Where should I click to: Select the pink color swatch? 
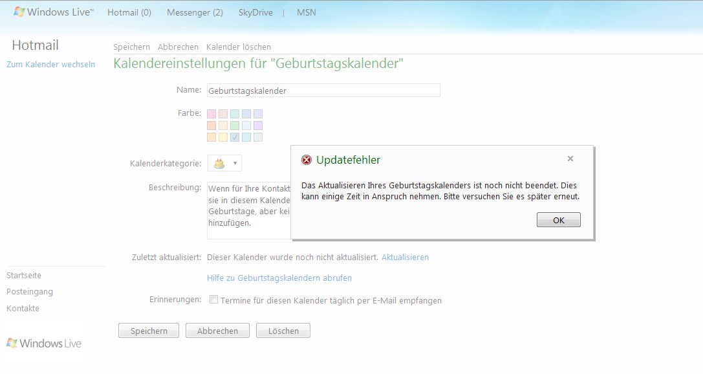(x=211, y=114)
